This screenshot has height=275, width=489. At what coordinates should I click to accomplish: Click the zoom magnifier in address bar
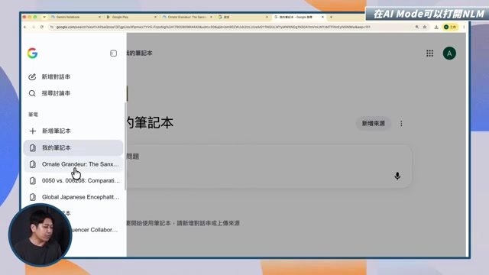point(416,27)
